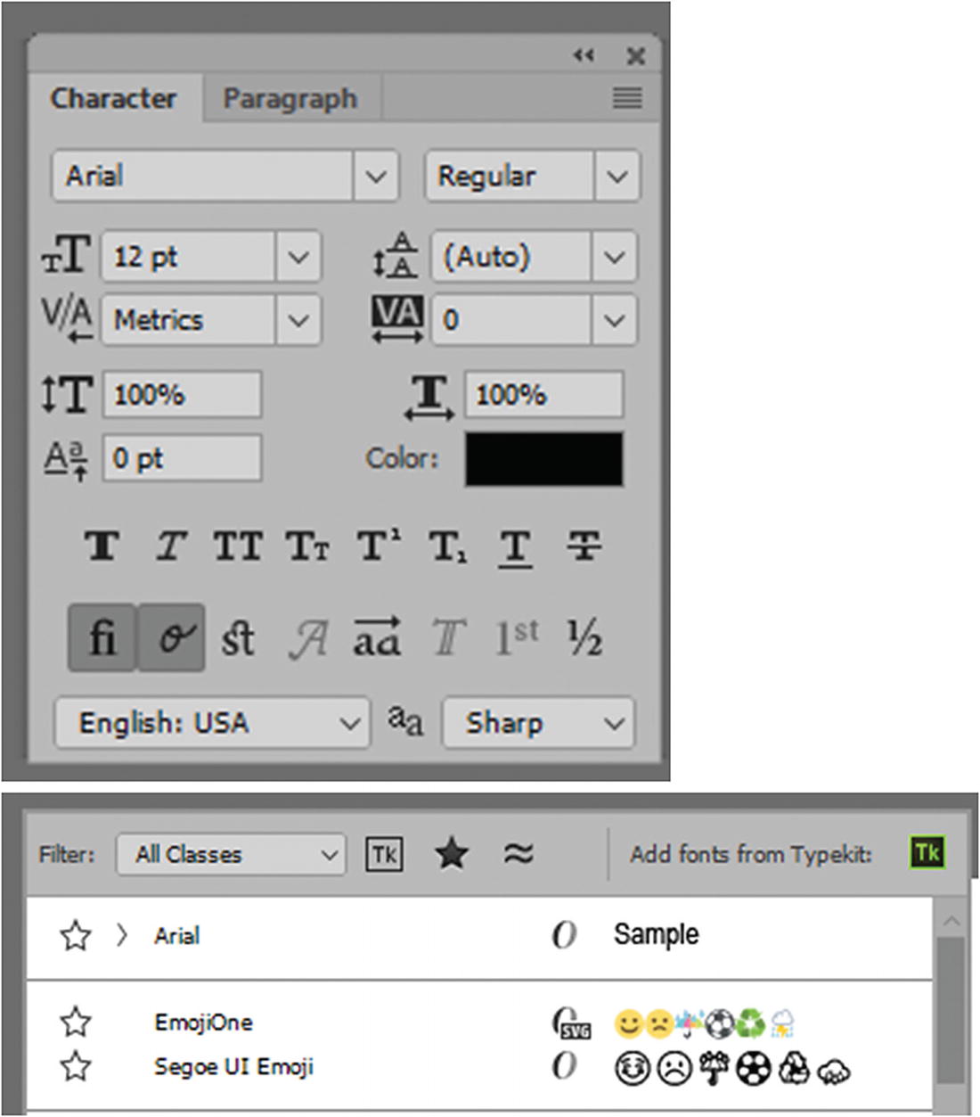Image resolution: width=980 pixels, height=1117 pixels.
Task: Click Add fonts from Typekit
Action: coord(927,853)
